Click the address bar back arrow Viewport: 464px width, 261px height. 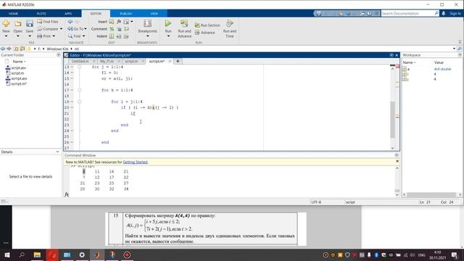click(x=3, y=49)
